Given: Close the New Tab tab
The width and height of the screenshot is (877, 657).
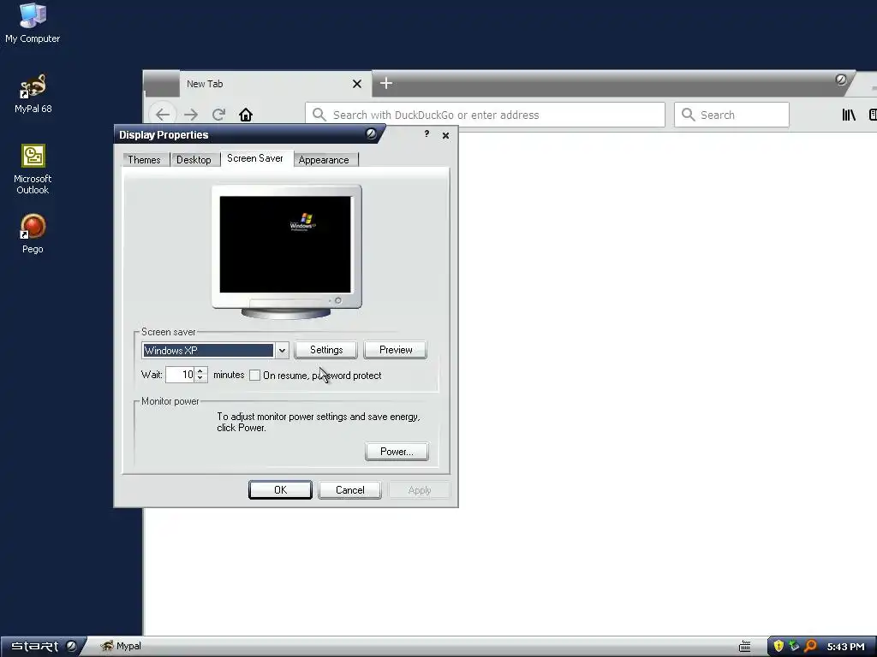Looking at the screenshot, I should coord(357,84).
